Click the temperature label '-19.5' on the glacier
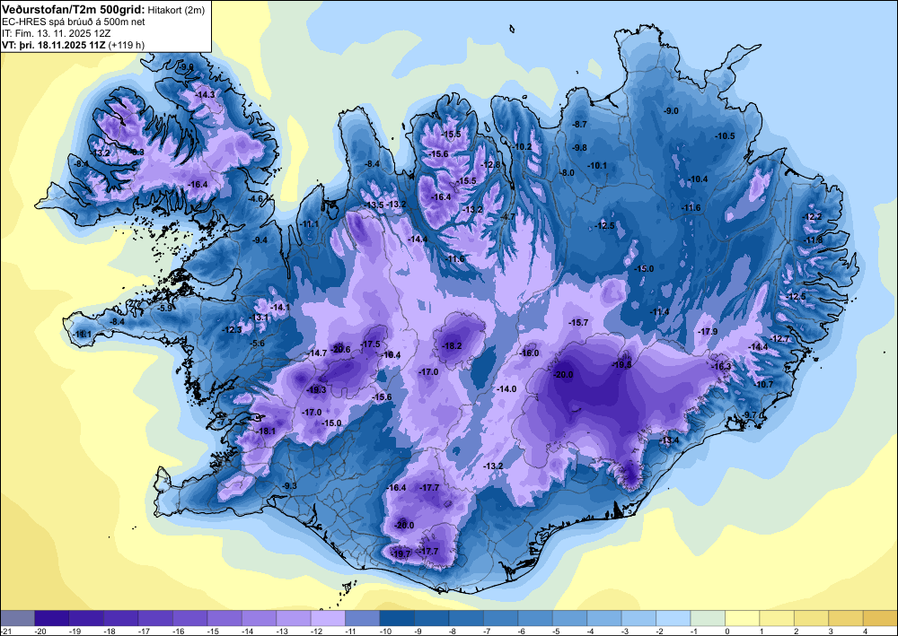 click(621, 364)
